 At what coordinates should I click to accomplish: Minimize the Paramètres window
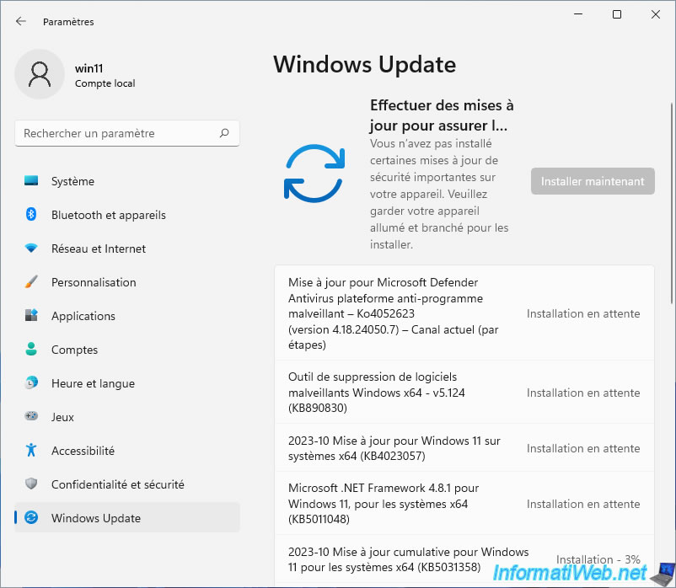coord(578,14)
